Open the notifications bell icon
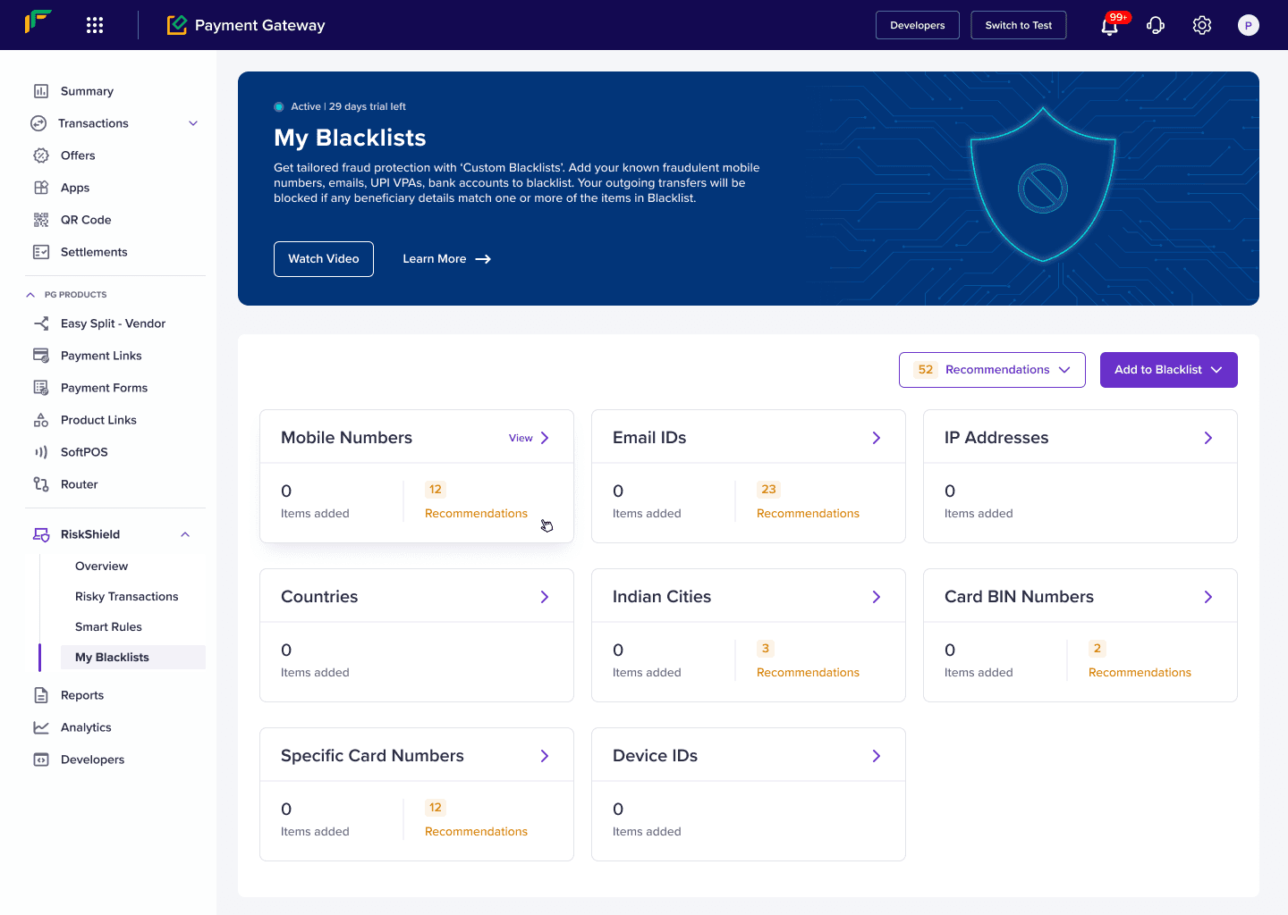 1109,25
